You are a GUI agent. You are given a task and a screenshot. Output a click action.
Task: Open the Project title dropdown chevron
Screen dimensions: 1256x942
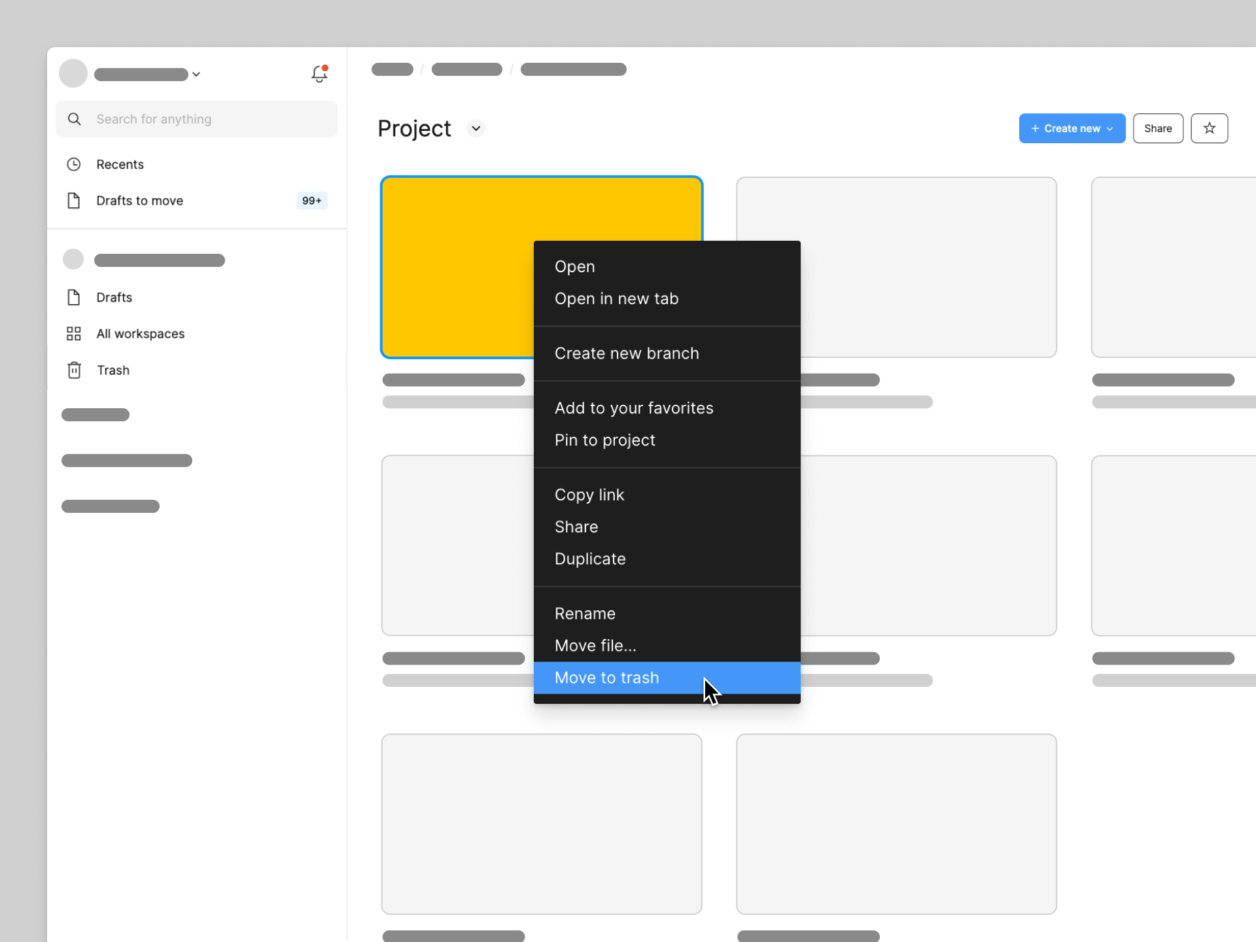tap(476, 128)
